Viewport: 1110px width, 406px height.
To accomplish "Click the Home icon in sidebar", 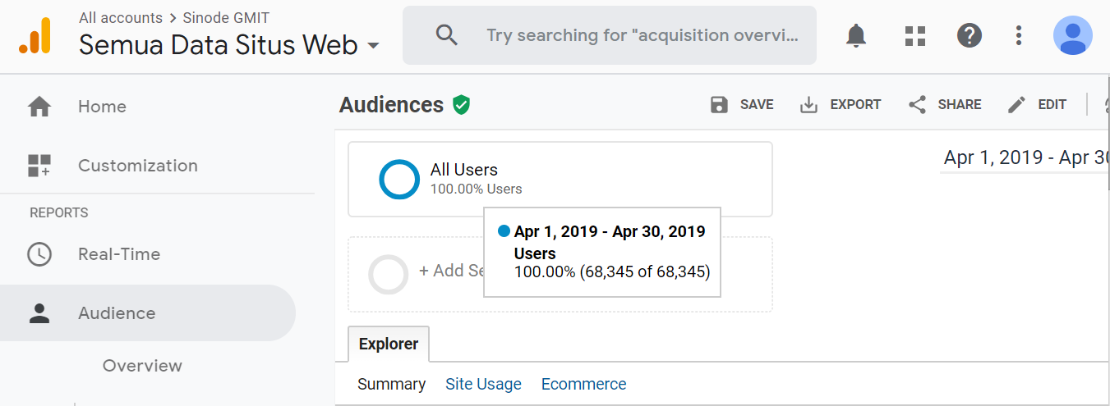I will point(39,107).
